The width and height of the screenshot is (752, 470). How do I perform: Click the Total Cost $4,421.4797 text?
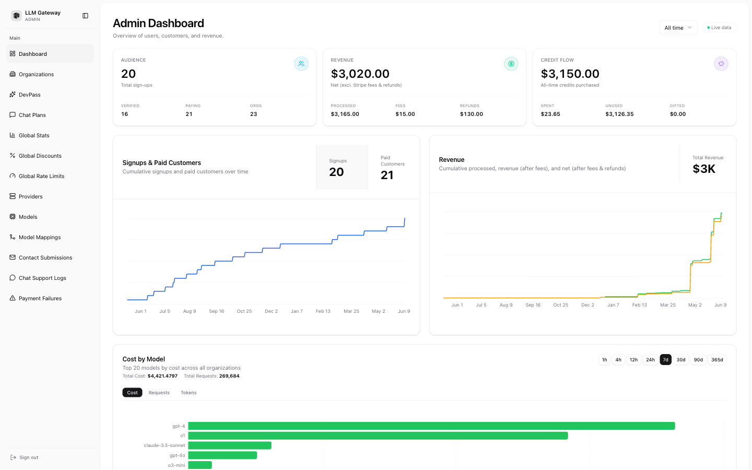[150, 376]
